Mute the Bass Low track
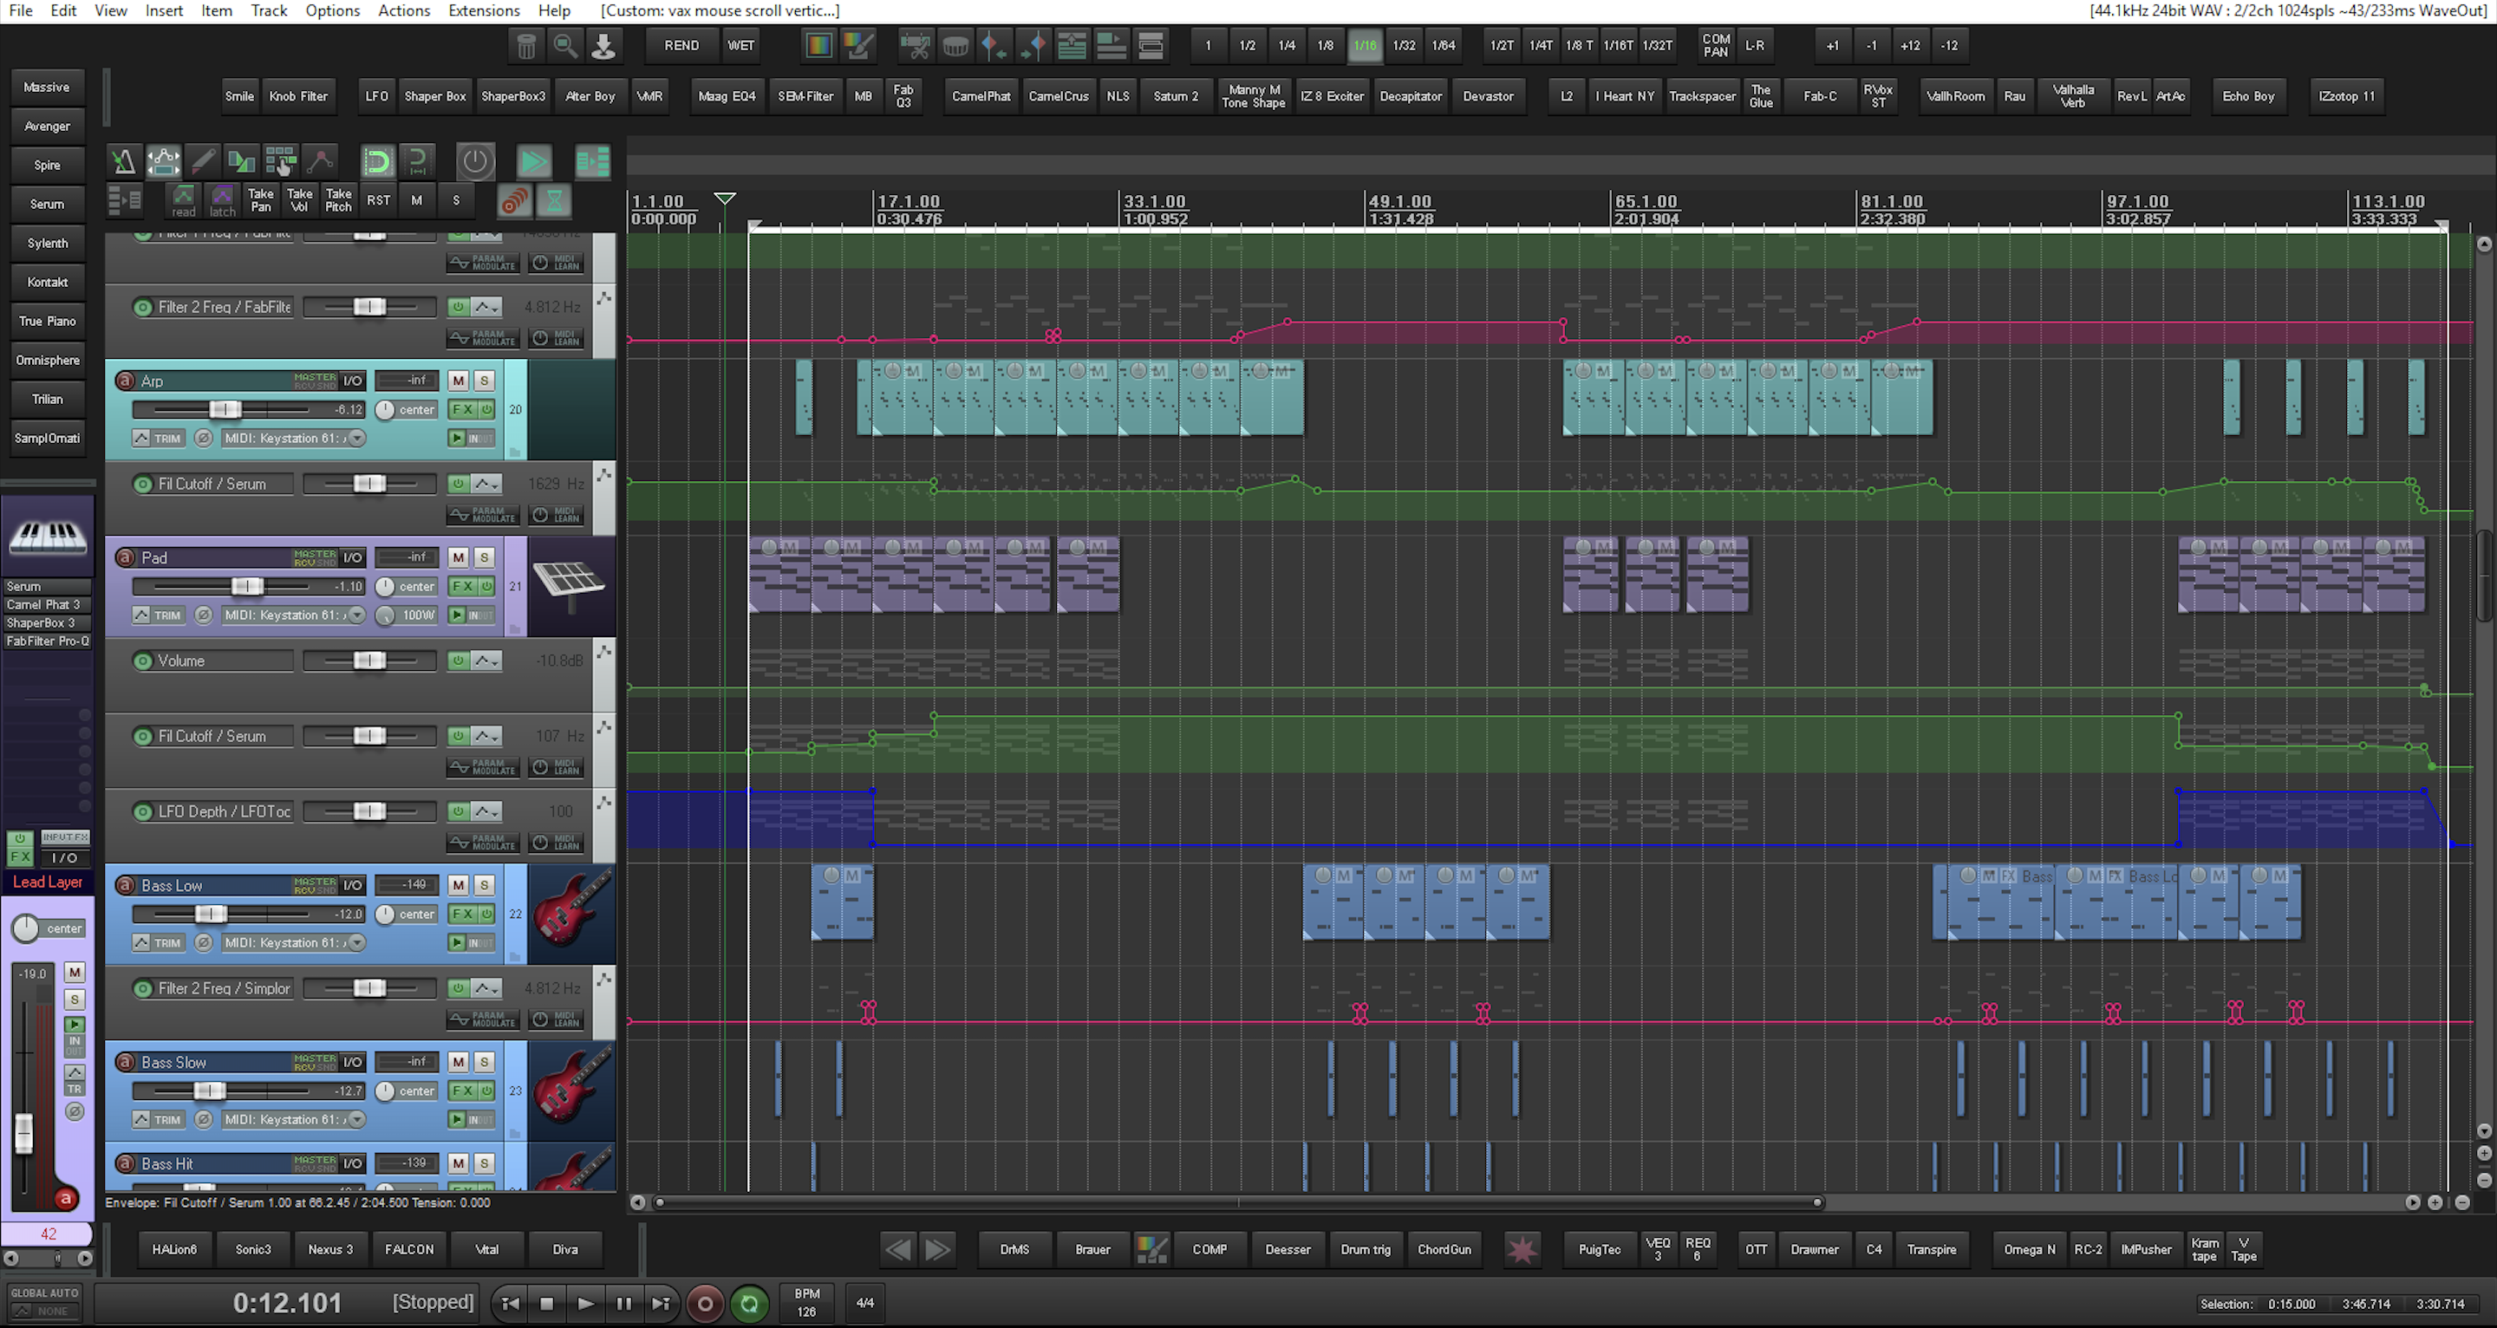The image size is (2497, 1328). coord(459,885)
